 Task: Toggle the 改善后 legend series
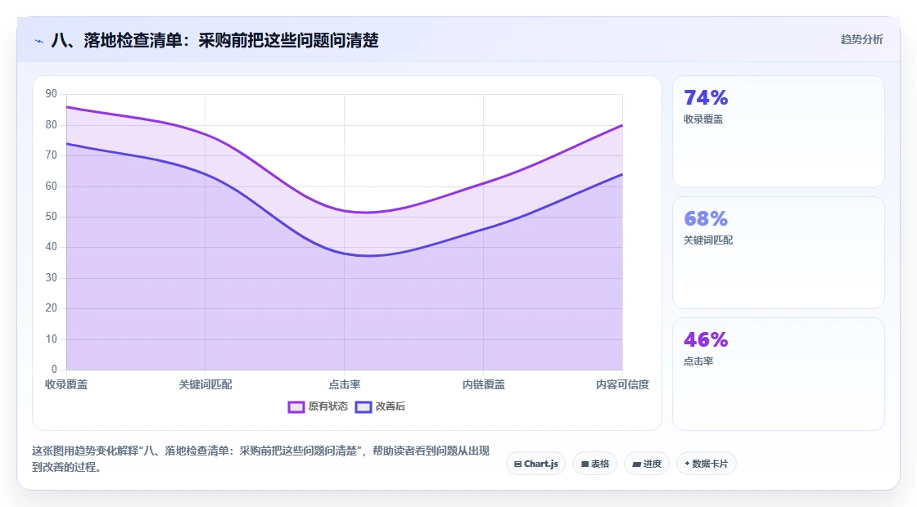click(380, 406)
